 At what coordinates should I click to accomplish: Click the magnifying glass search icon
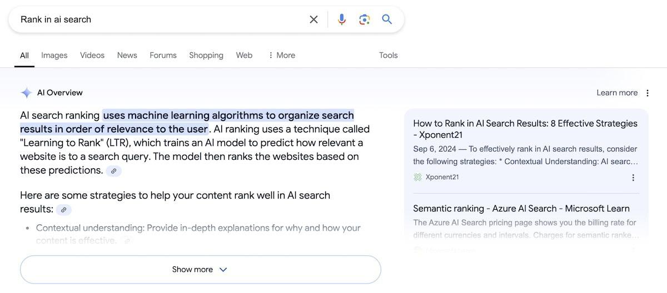387,19
